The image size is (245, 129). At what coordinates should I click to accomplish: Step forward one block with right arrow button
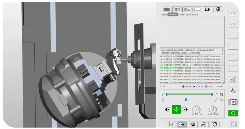tap(185, 109)
